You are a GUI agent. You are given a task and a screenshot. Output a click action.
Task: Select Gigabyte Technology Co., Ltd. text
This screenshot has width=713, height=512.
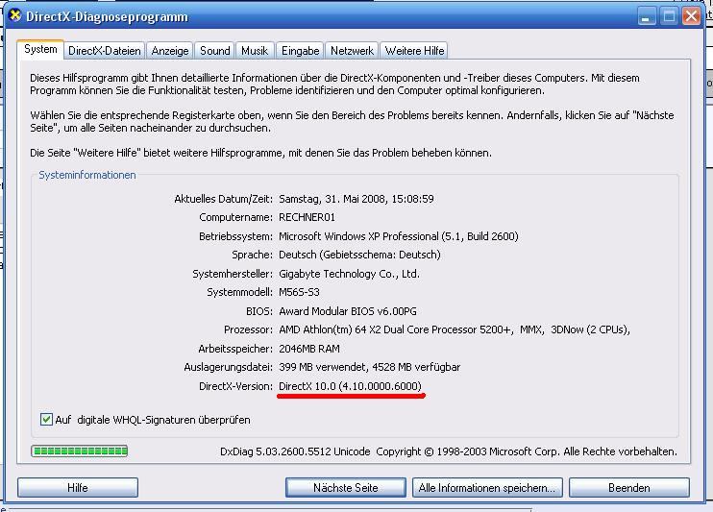[x=349, y=274]
